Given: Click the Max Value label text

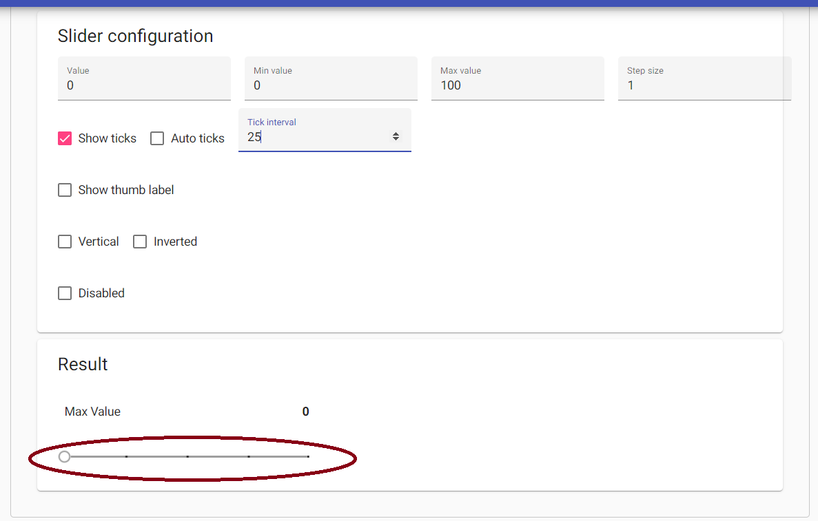Looking at the screenshot, I should pyautogui.click(x=92, y=411).
